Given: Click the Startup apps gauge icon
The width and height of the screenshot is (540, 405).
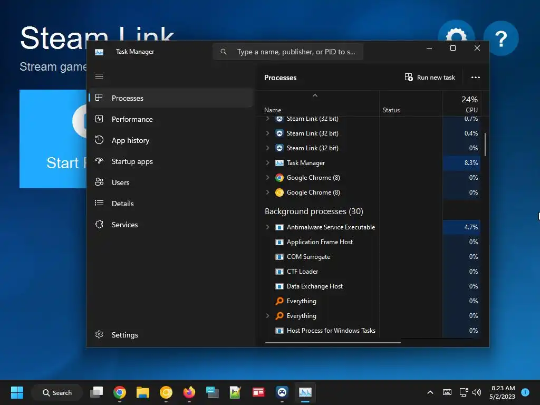Looking at the screenshot, I should [99, 161].
